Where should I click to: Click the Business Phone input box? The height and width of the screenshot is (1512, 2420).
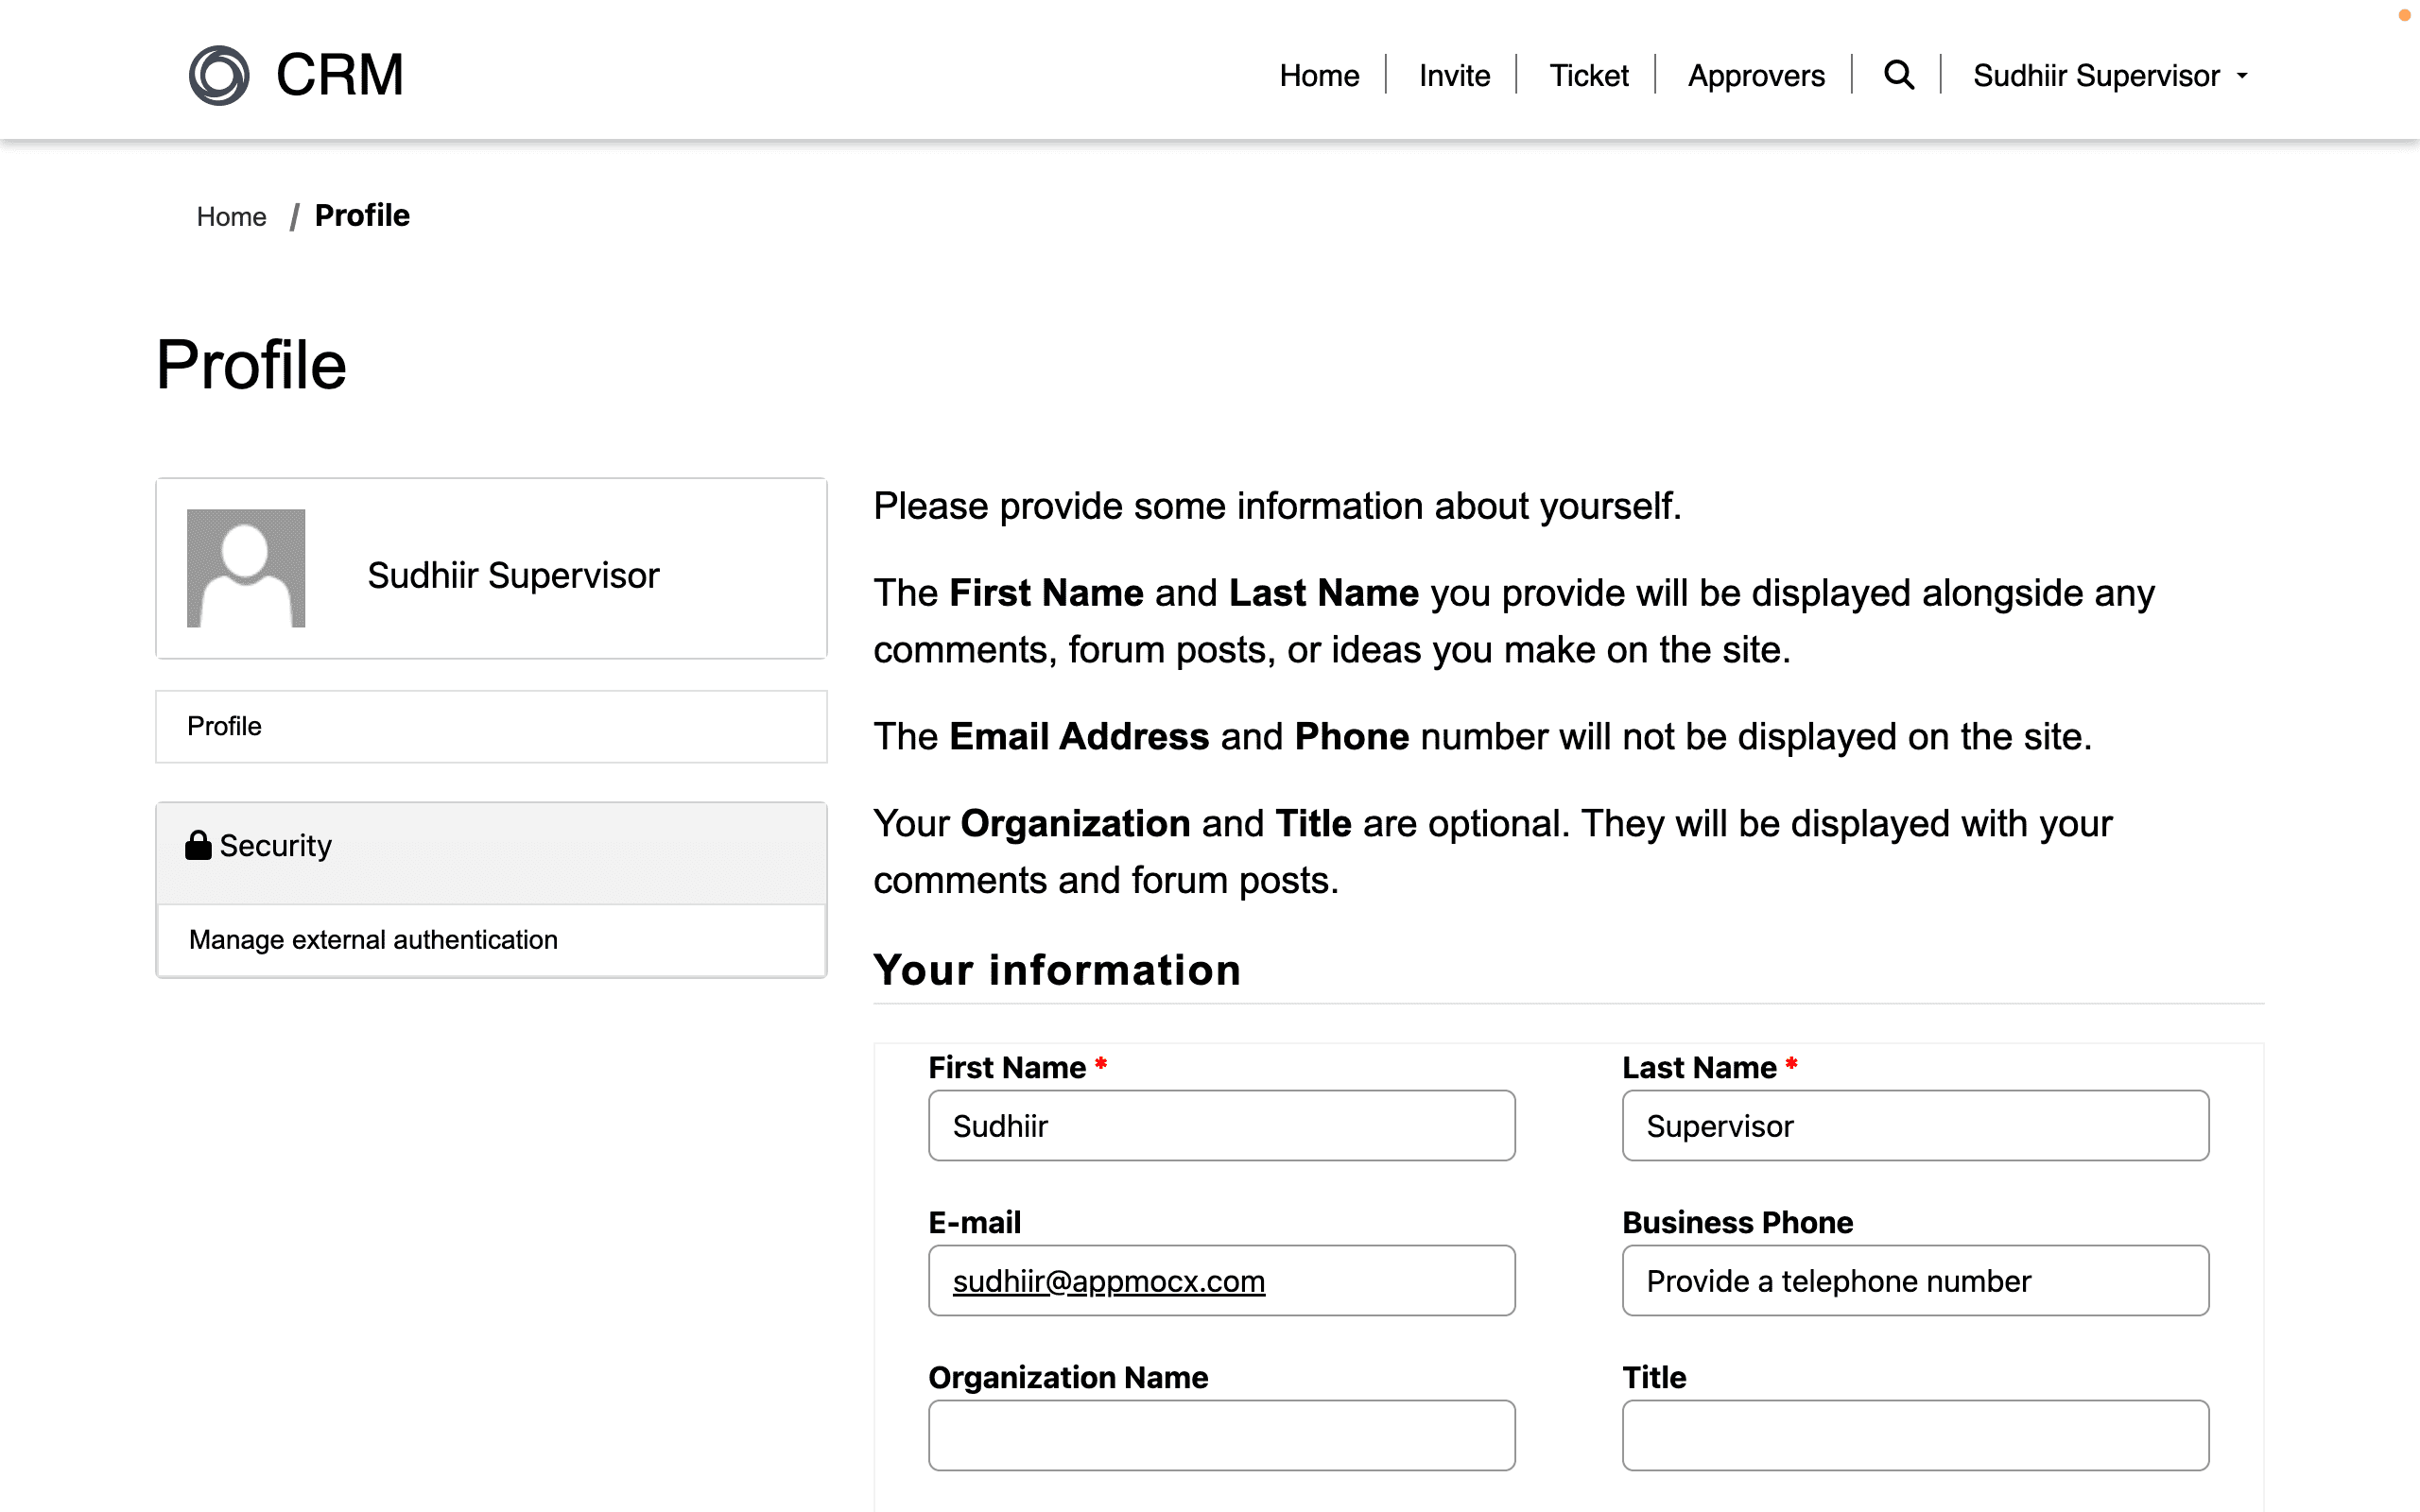1914,1281
